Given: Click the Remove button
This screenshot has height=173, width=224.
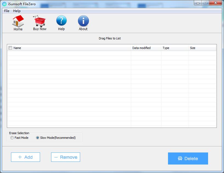Looking at the screenshot, I should point(65,157).
